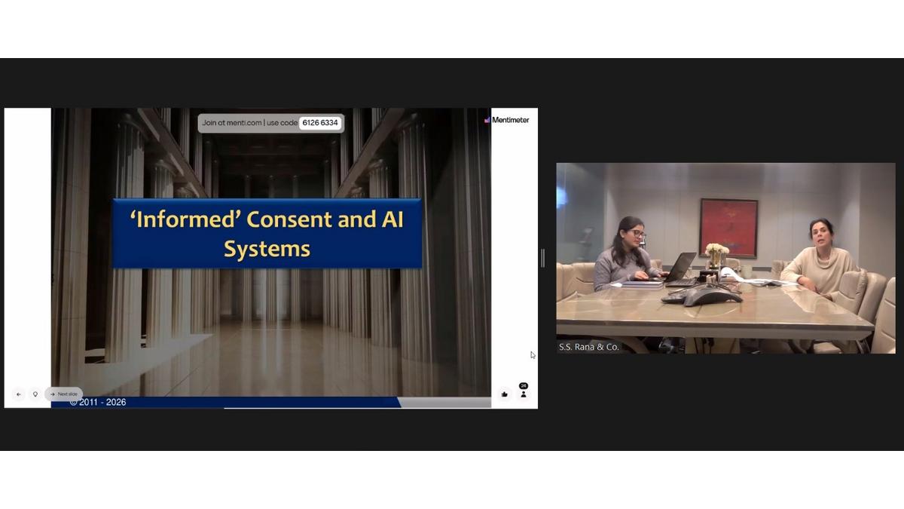This screenshot has width=904, height=509.
Task: Click the lightbulb icon beside the back arrow
Action: pyautogui.click(x=35, y=394)
